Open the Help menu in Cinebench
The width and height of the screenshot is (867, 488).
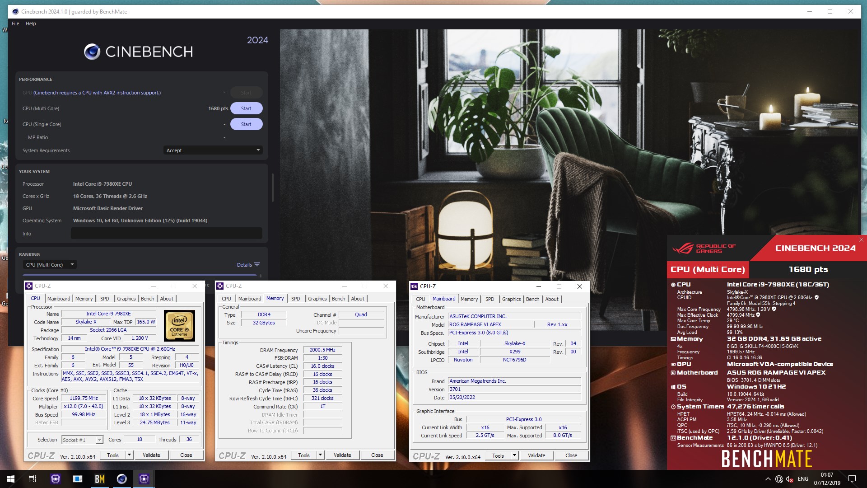coord(31,23)
